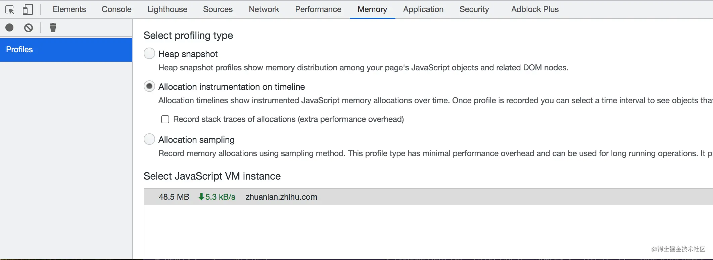Toggle the device toolbar icon
This screenshot has width=713, height=260.
[28, 9]
